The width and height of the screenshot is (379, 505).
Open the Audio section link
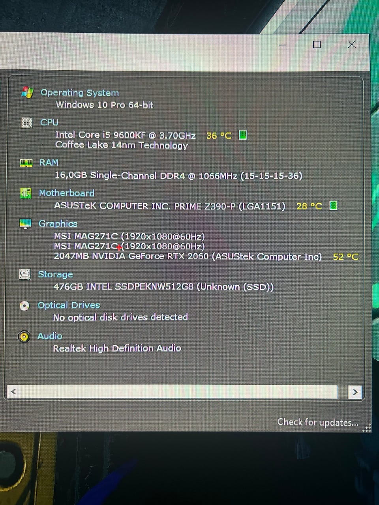tap(50, 336)
